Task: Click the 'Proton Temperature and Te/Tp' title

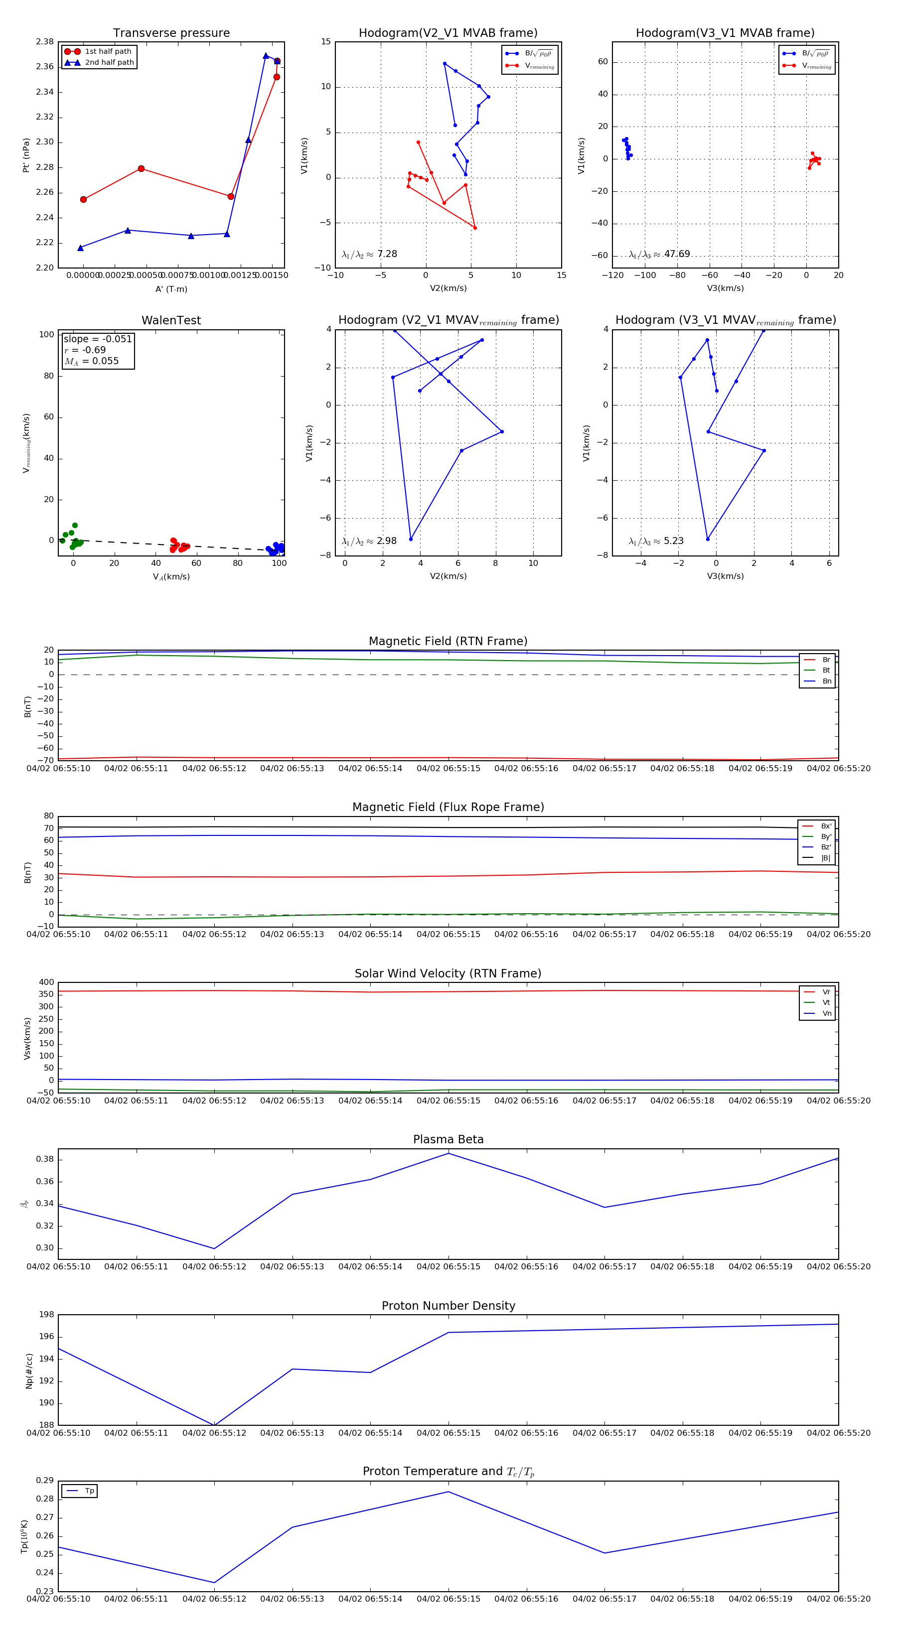Action: (448, 1472)
